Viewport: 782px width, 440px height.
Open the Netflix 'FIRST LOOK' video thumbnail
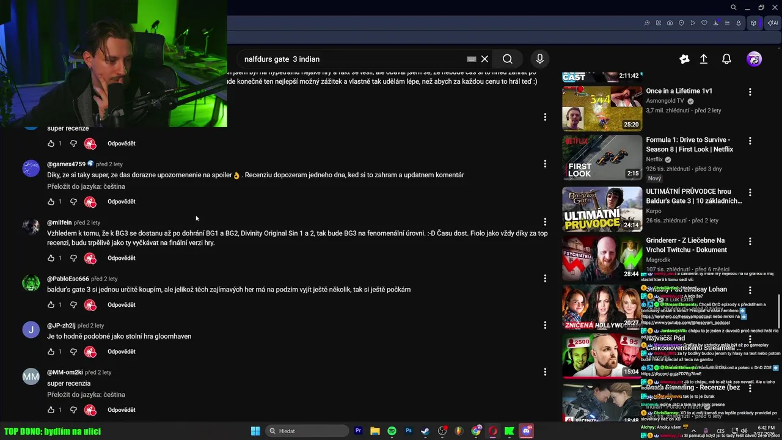602,158
